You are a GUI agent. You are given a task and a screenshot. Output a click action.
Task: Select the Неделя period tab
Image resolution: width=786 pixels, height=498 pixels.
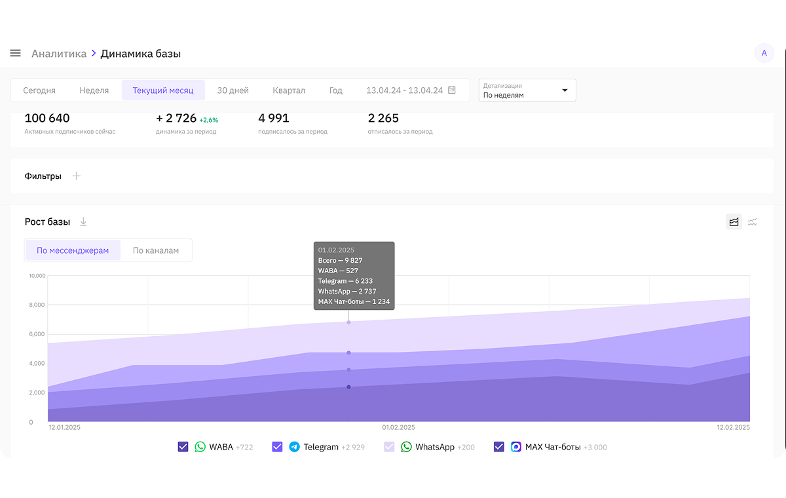pos(94,90)
